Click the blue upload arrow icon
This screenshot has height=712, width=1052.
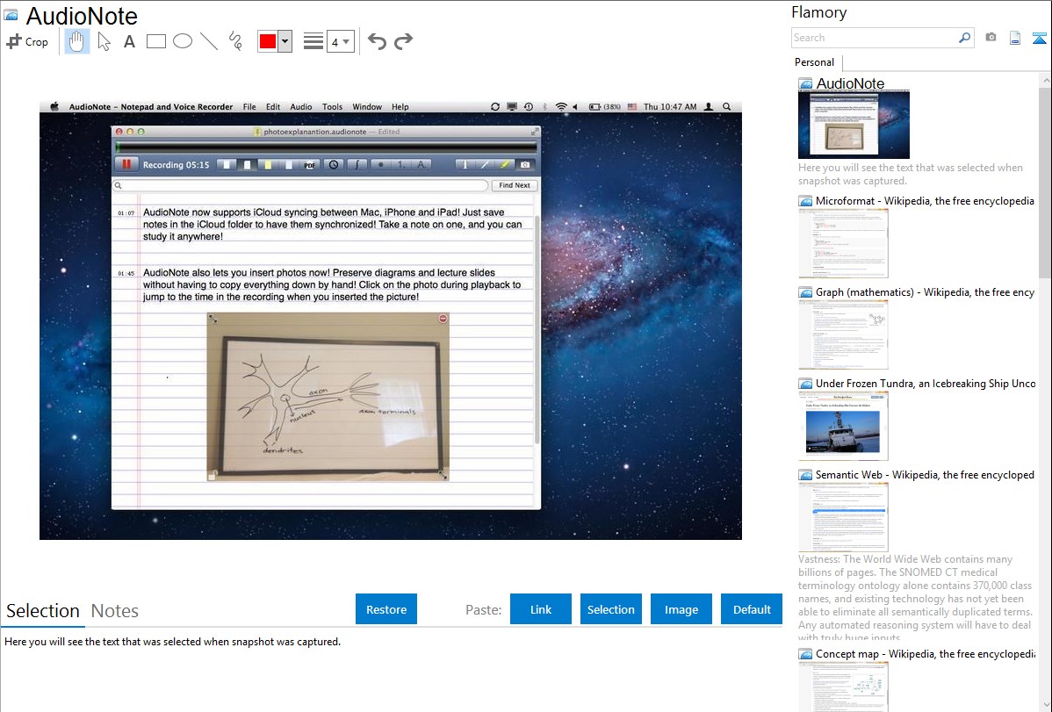1039,38
